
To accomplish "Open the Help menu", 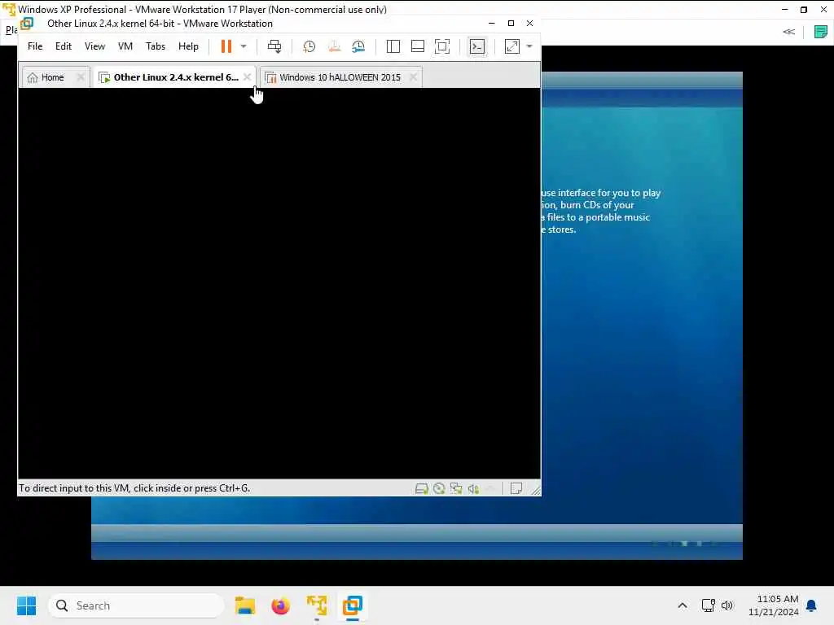I will point(188,46).
